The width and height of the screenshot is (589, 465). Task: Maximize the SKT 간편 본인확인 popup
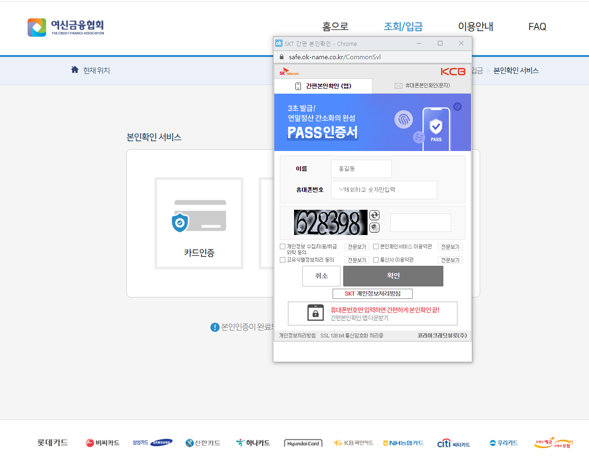point(440,43)
